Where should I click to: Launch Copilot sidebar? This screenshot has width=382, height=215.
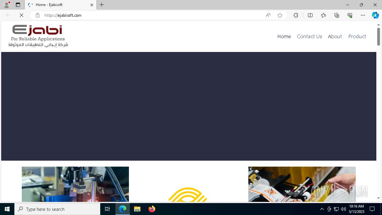375,15
